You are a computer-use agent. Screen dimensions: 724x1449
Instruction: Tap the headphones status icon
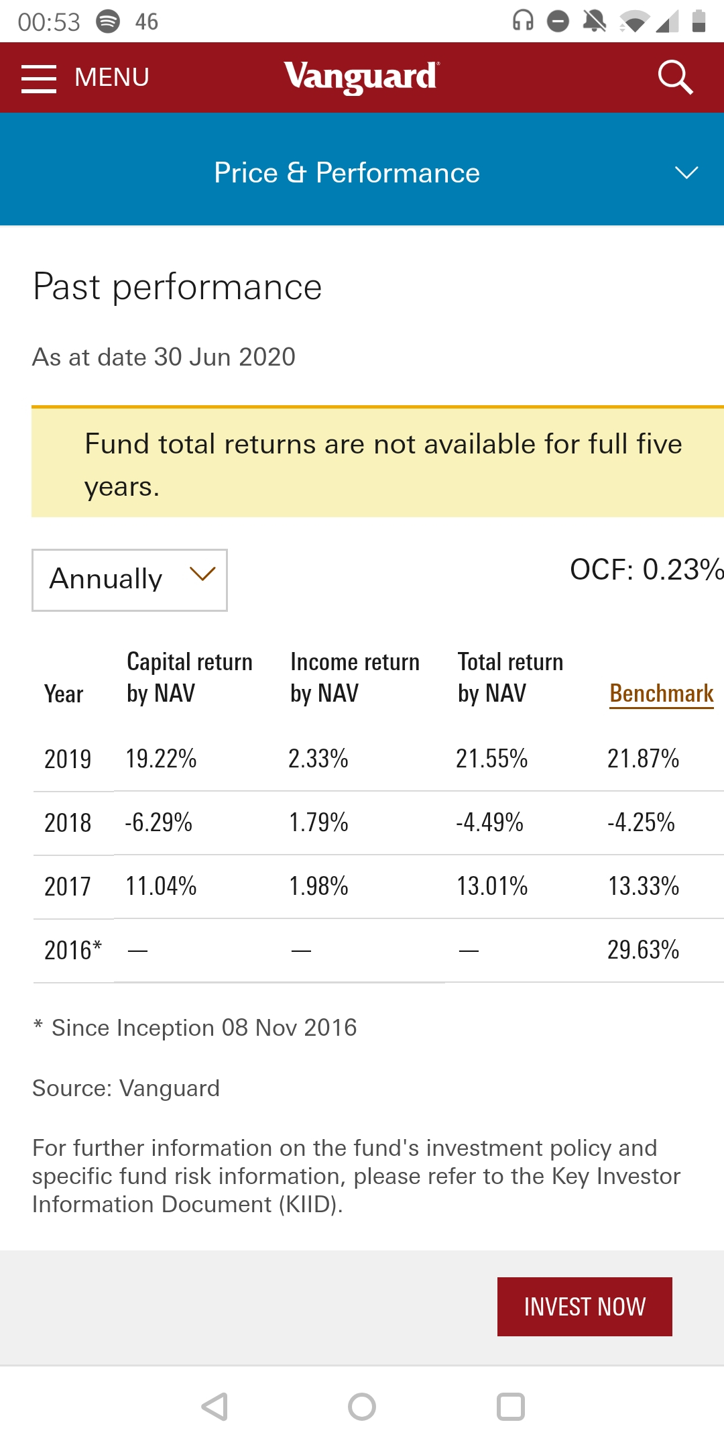coord(523,21)
